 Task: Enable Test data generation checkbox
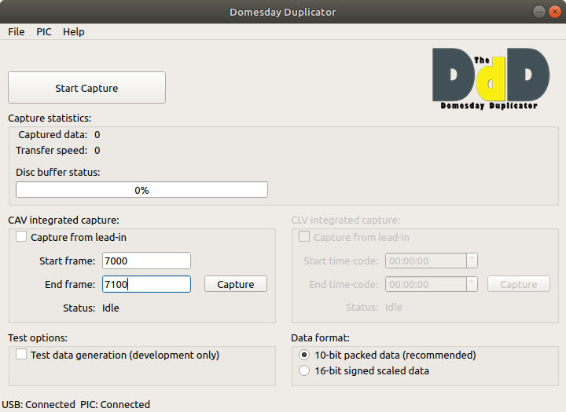tap(21, 355)
